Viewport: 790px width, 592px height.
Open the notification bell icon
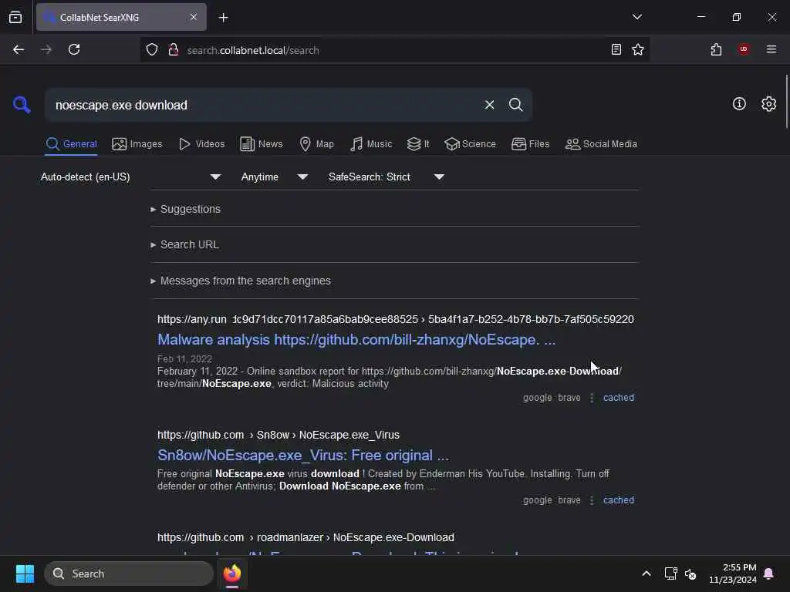click(x=768, y=573)
